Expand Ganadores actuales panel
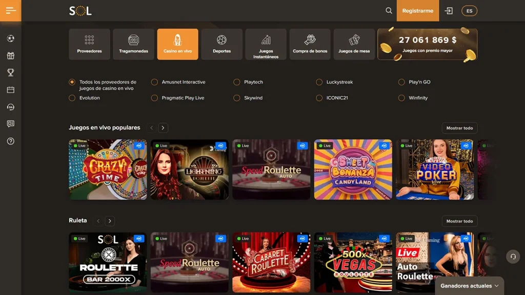Image resolution: width=525 pixels, height=295 pixels. coord(470,286)
